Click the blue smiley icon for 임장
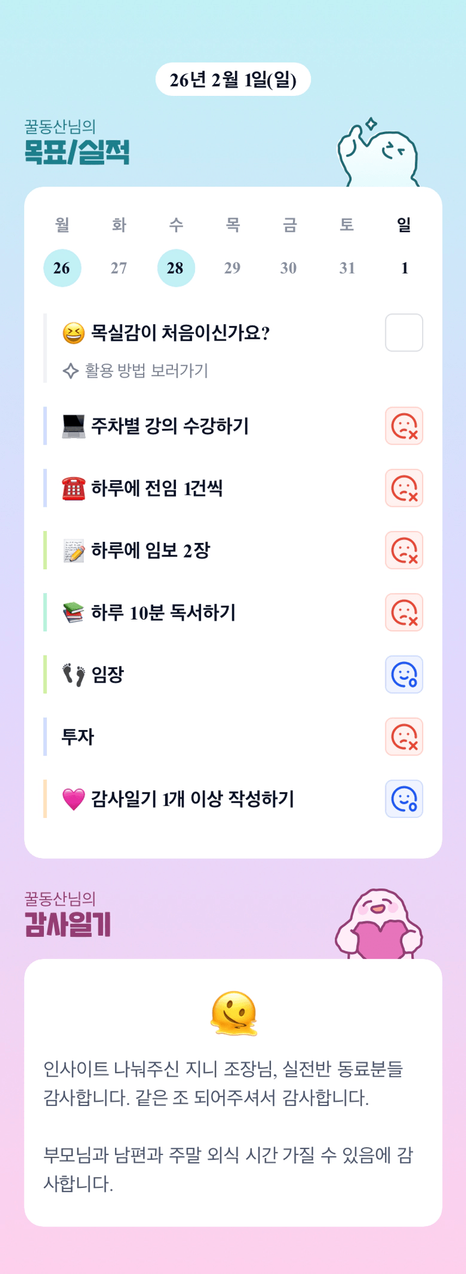The height and width of the screenshot is (1274, 466). tap(403, 674)
